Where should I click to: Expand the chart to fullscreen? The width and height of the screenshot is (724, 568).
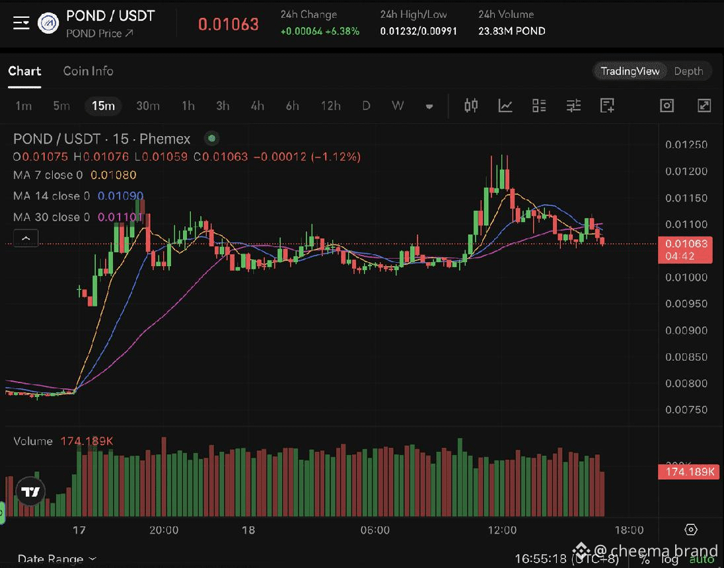[x=704, y=106]
